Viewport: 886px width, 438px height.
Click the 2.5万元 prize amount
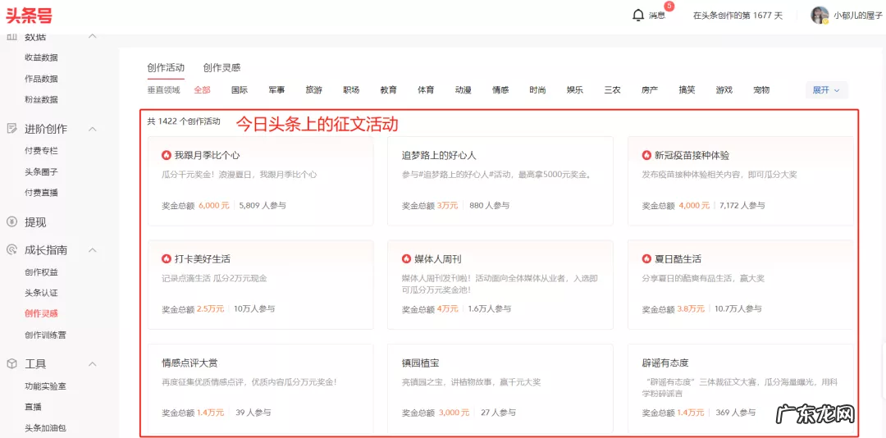click(210, 308)
